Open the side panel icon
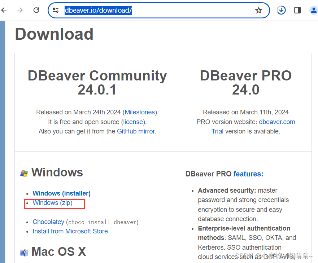 click(297, 10)
